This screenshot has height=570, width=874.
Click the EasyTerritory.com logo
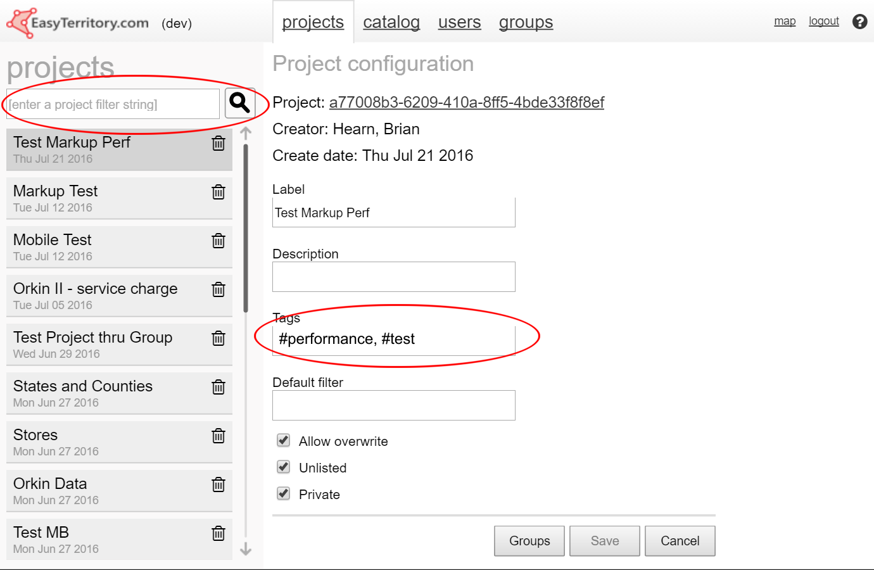(x=77, y=23)
